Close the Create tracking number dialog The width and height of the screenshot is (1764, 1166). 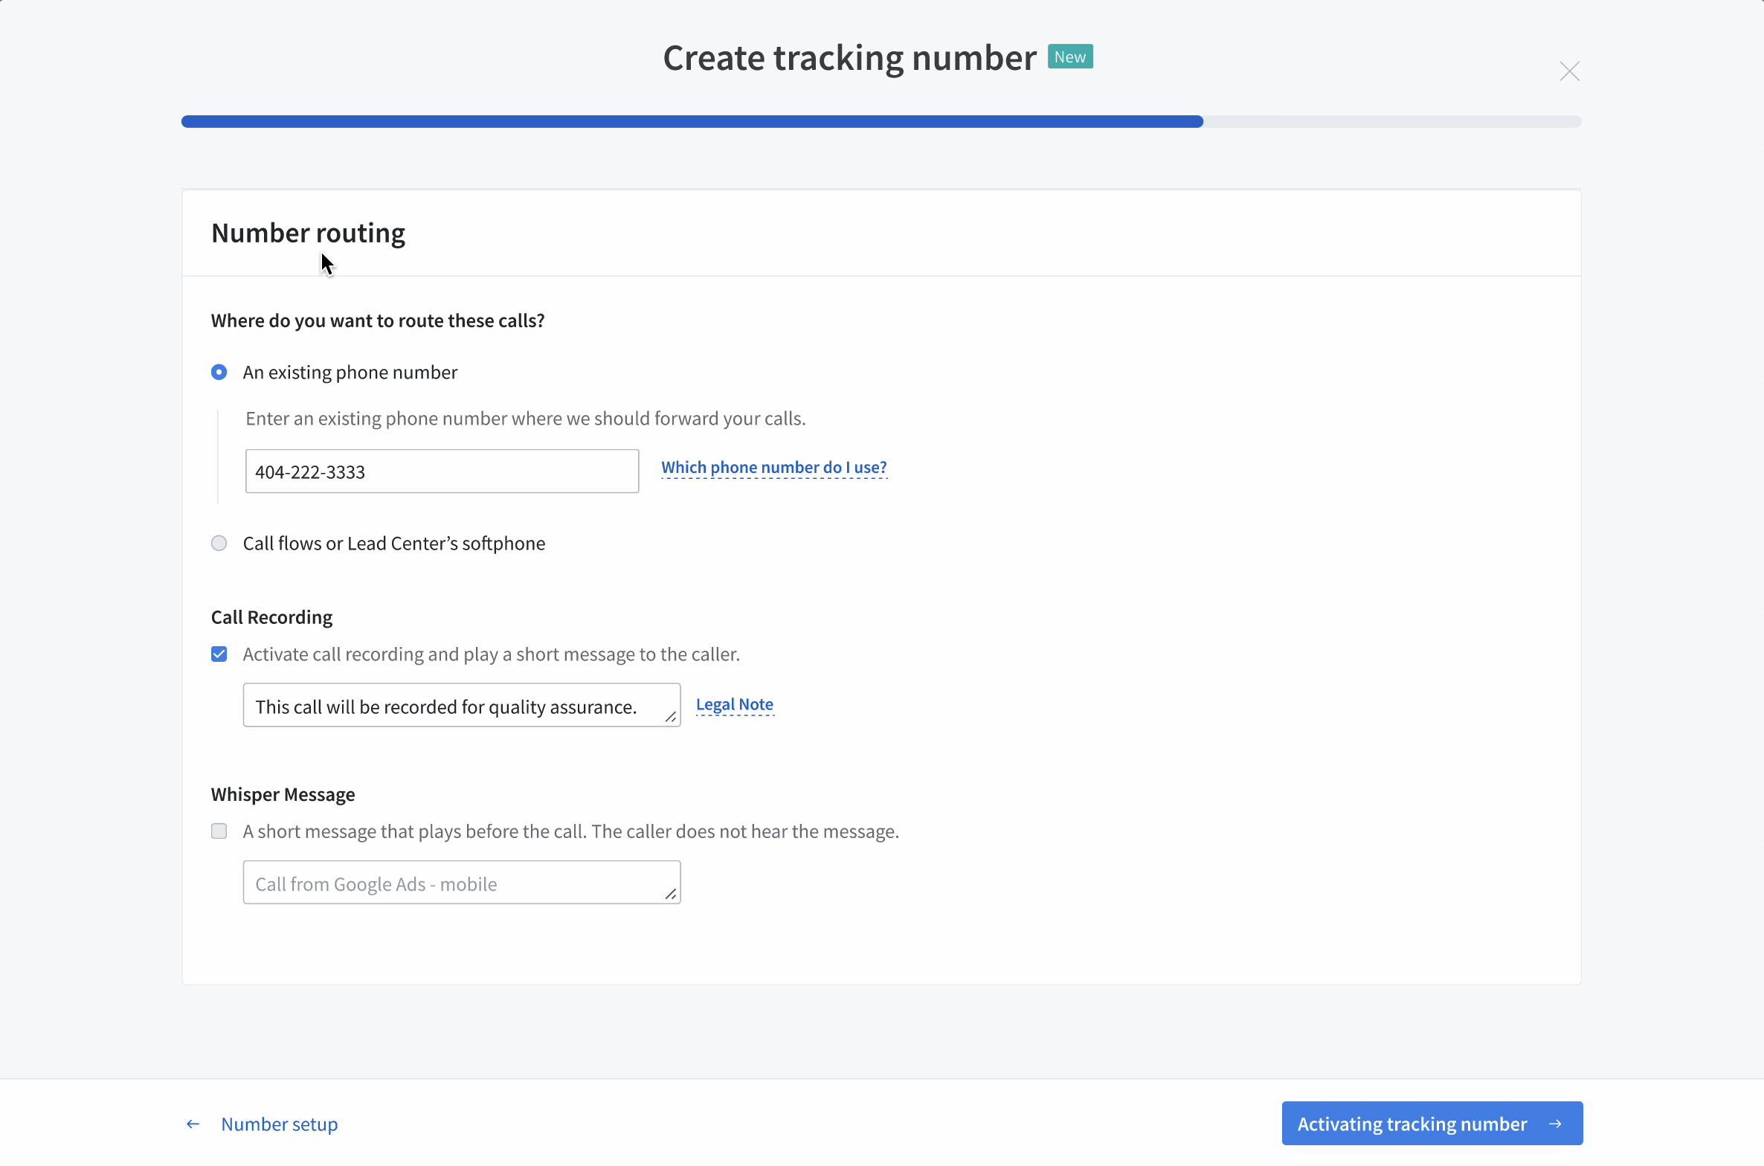tap(1569, 71)
